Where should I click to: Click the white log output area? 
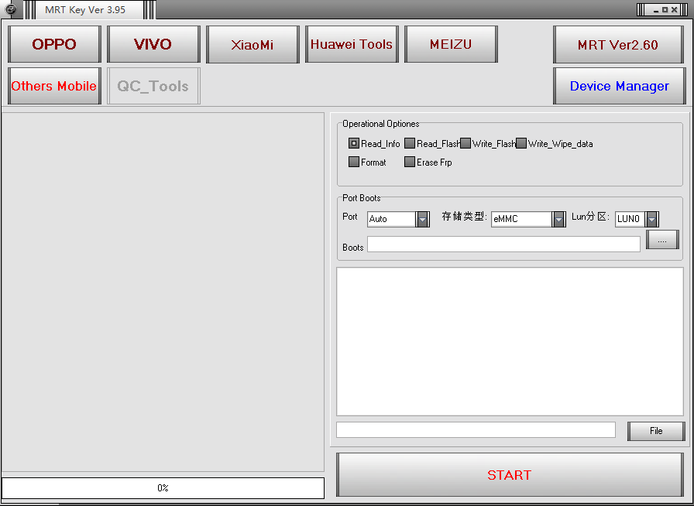(510, 341)
